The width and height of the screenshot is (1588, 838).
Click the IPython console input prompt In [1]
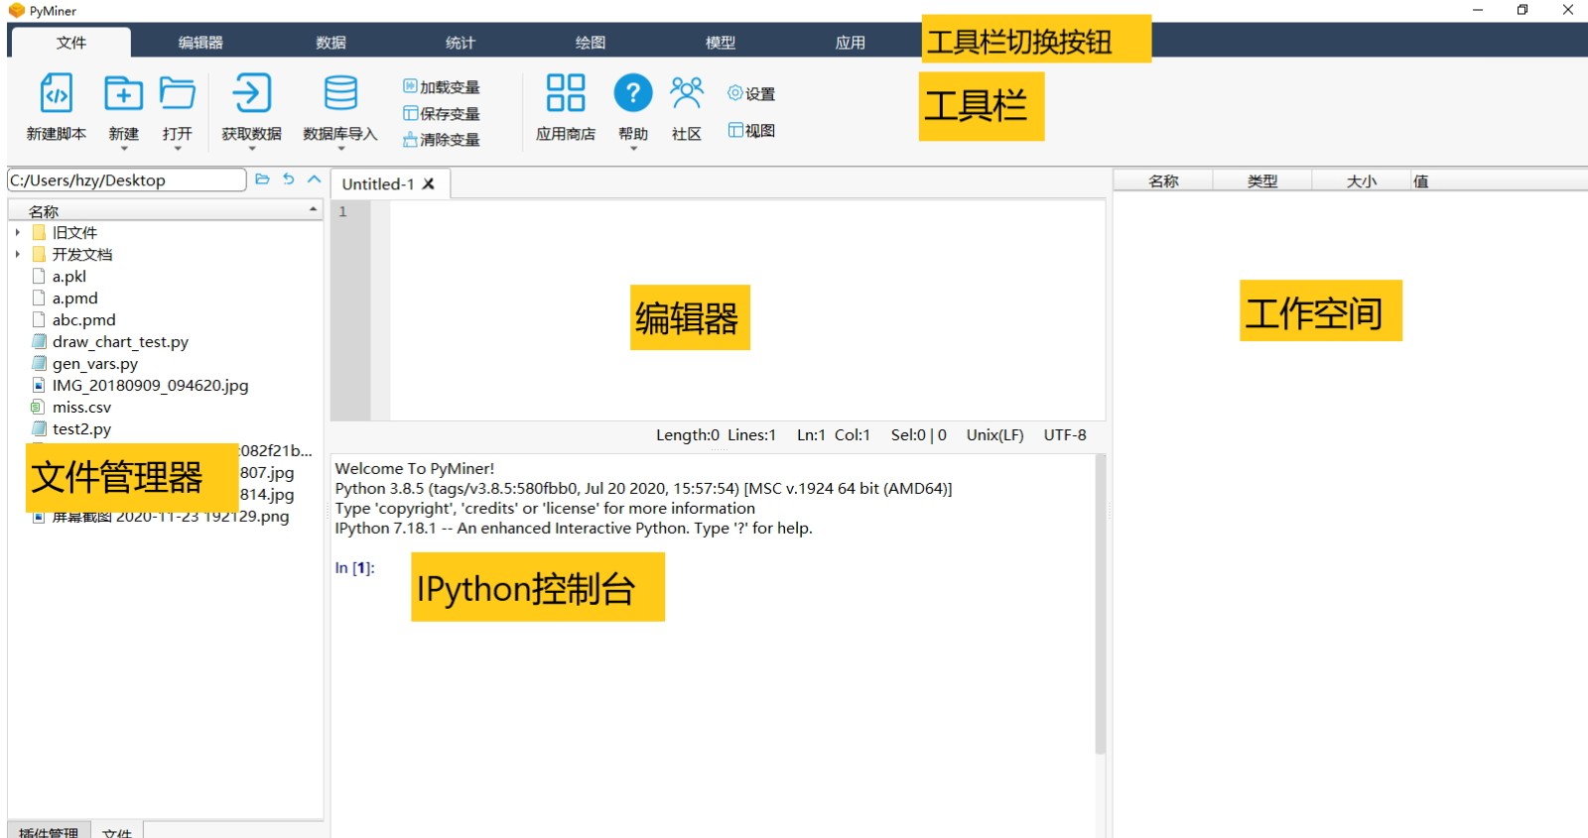[354, 568]
